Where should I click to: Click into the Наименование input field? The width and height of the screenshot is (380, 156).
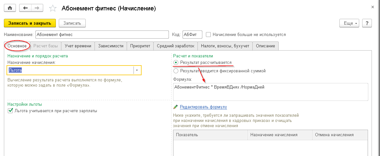point(102,35)
